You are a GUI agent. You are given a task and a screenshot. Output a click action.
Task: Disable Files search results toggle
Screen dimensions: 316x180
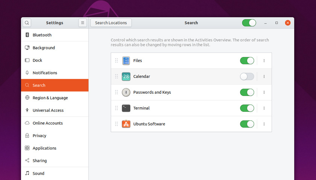point(247,61)
